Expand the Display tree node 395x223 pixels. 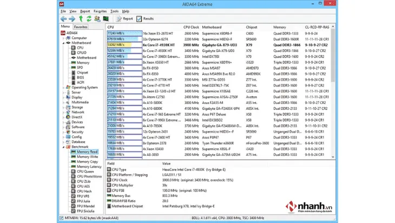[63, 97]
